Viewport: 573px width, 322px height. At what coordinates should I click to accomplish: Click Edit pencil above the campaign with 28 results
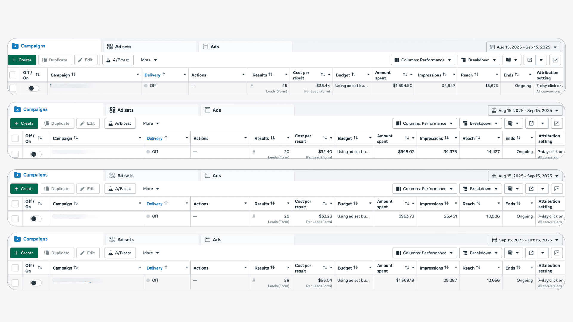(x=88, y=253)
